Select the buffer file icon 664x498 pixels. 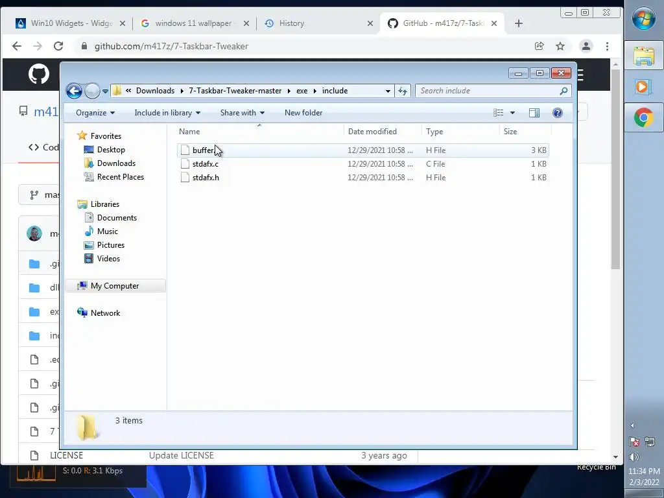click(185, 150)
